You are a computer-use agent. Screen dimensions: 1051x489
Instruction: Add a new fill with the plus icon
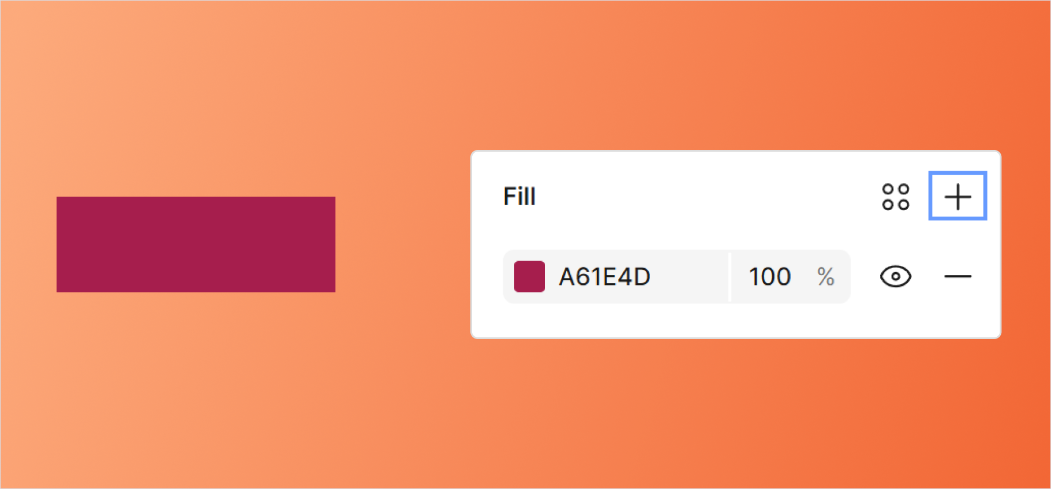958,196
